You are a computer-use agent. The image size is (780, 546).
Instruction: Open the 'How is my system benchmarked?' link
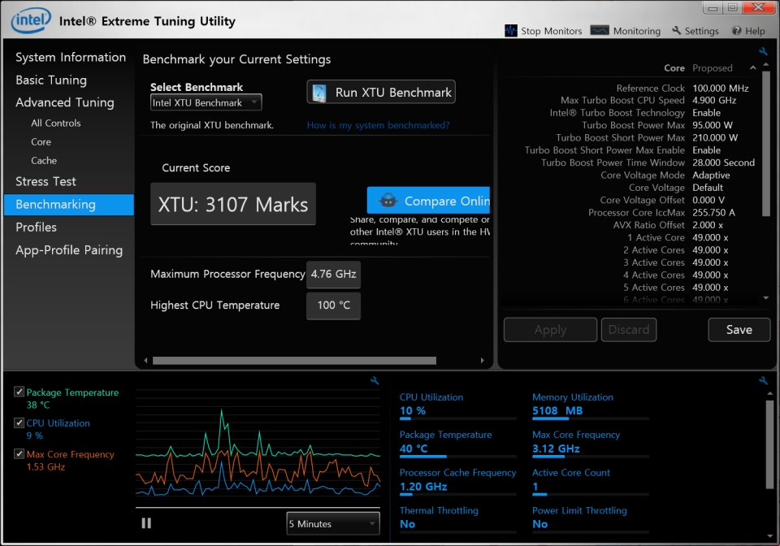(x=378, y=125)
